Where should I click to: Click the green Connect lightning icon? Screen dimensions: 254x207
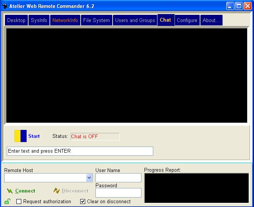(10, 191)
